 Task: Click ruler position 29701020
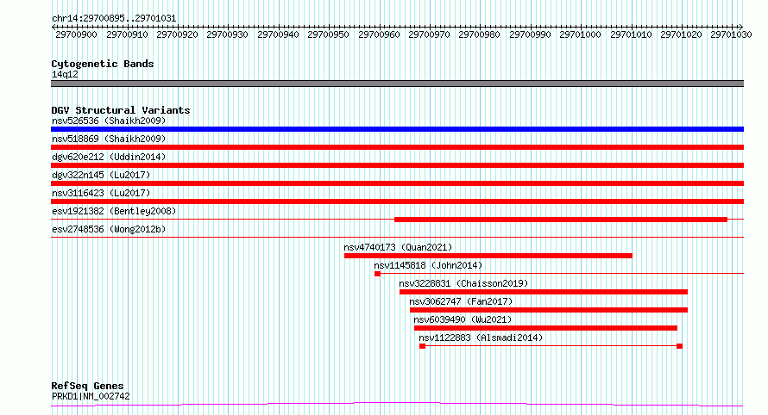(x=681, y=34)
